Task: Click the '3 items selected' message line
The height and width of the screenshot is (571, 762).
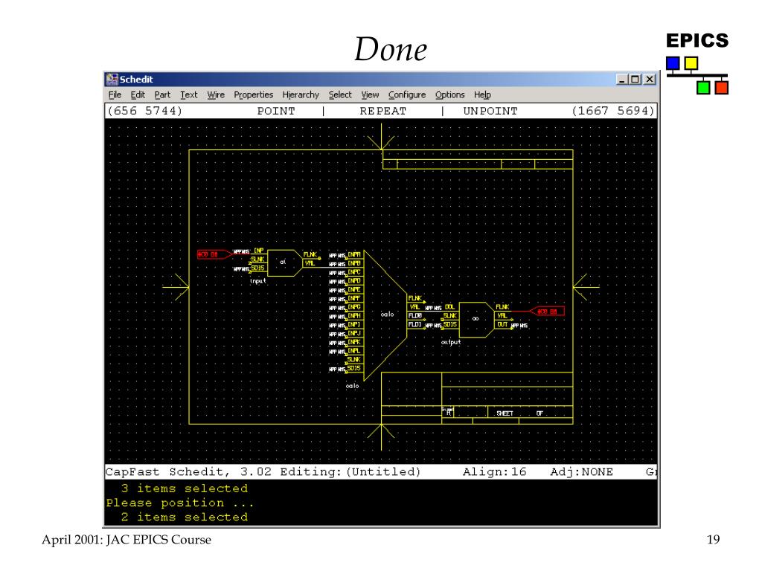Action: pos(185,488)
